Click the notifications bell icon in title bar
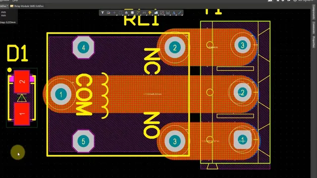Image resolution: width=317 pixels, height=178 pixels. coord(289,1)
